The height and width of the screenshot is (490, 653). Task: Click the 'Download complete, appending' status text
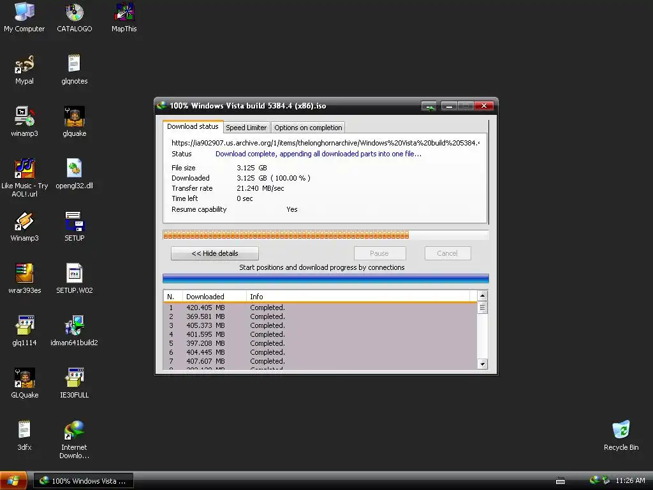pos(318,154)
